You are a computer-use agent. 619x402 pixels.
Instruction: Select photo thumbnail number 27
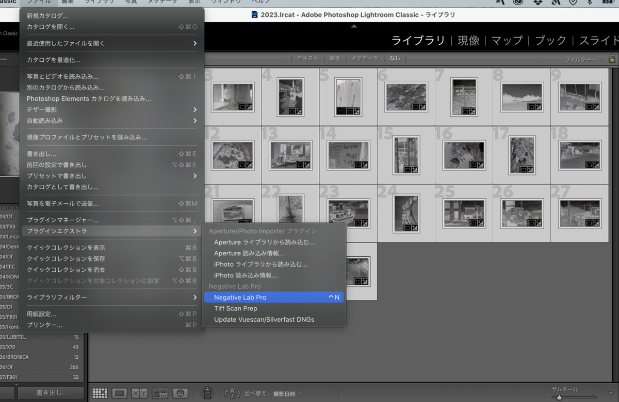pos(580,213)
